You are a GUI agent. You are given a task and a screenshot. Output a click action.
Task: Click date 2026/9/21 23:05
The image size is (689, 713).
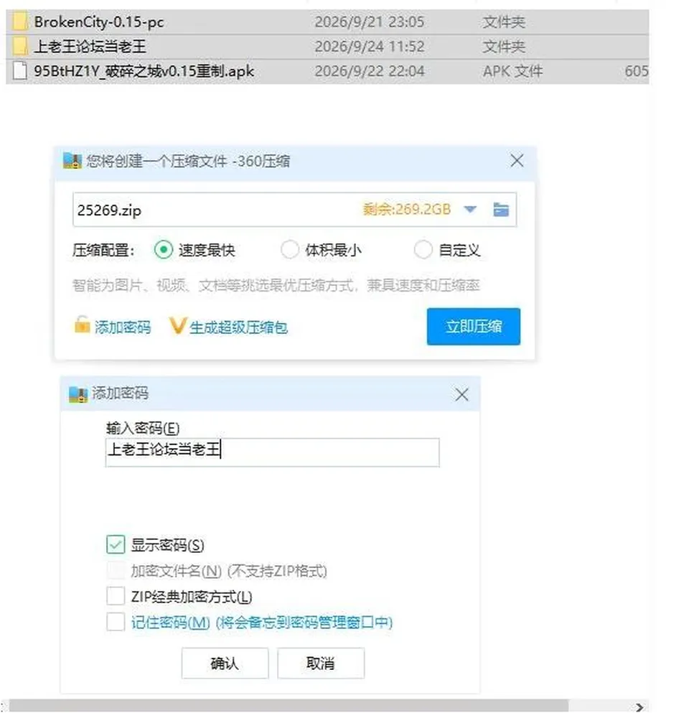click(370, 22)
